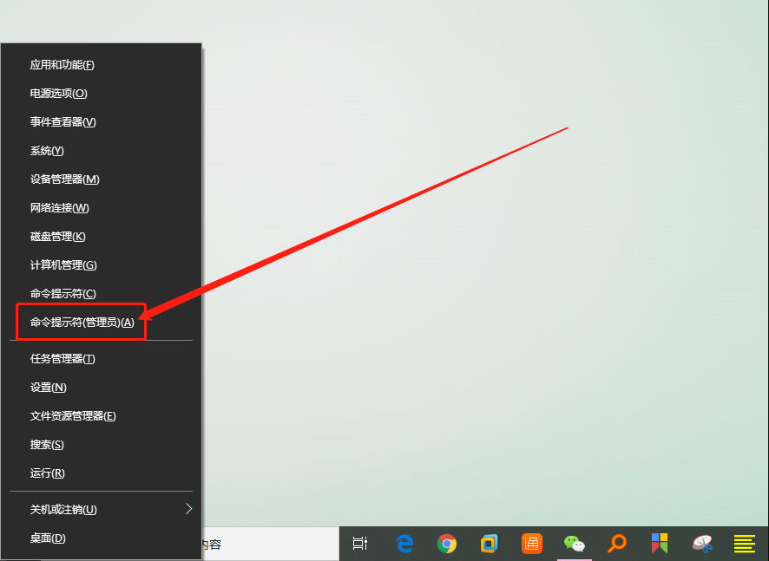This screenshot has height=561, width=769.
Task: Click the Task View icon on the taskbar
Action: point(359,545)
